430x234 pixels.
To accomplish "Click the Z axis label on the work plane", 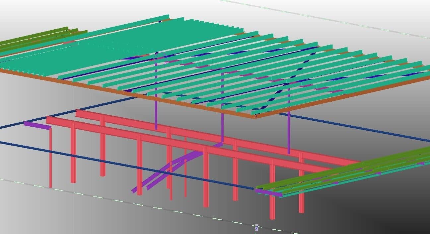I will point(256,228).
